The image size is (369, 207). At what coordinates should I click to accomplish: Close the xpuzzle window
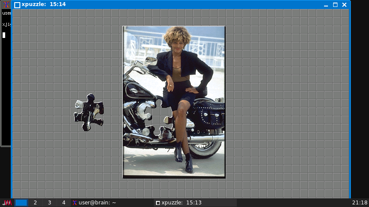(344, 5)
